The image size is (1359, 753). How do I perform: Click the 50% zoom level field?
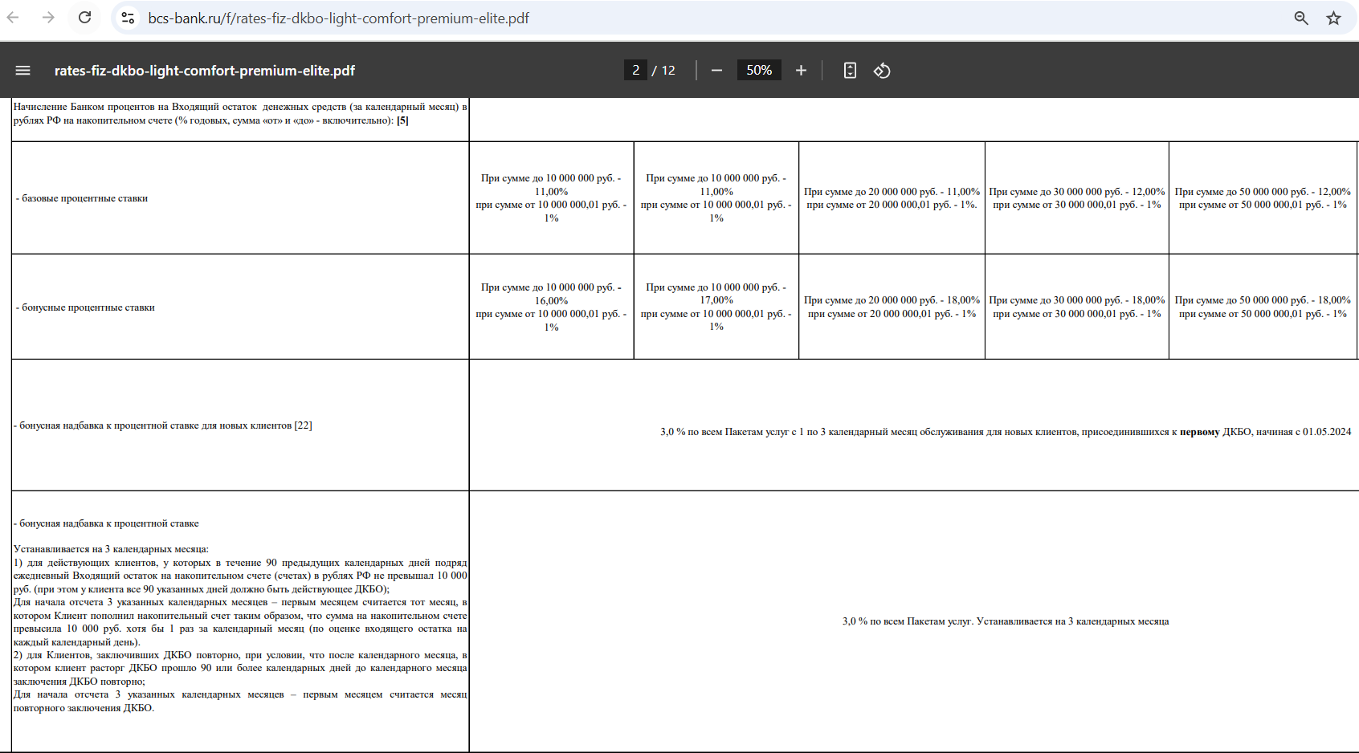tap(759, 71)
